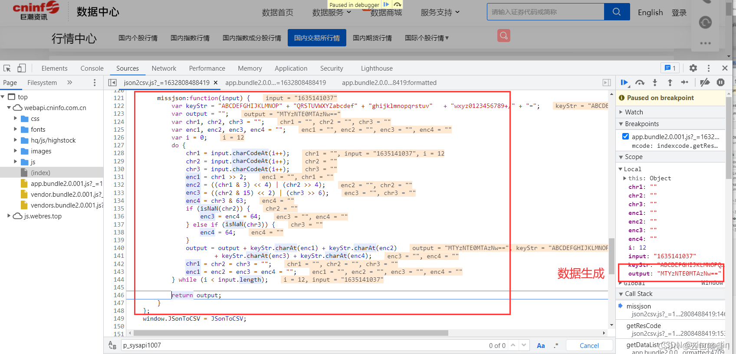736x354 pixels.
Task: Expand 'this: Object' in Local scope
Action: tap(624, 178)
